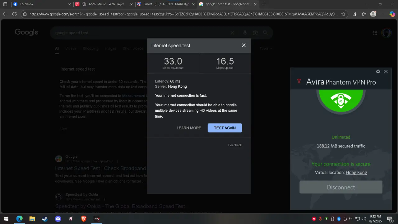This screenshot has width=398, height=224.
Task: Search by image with Google Lens
Action: click(255, 33)
